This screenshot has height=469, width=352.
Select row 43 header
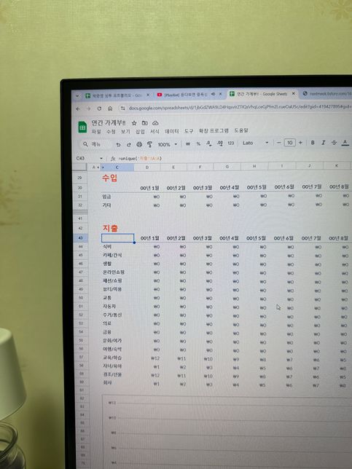[x=80, y=238]
